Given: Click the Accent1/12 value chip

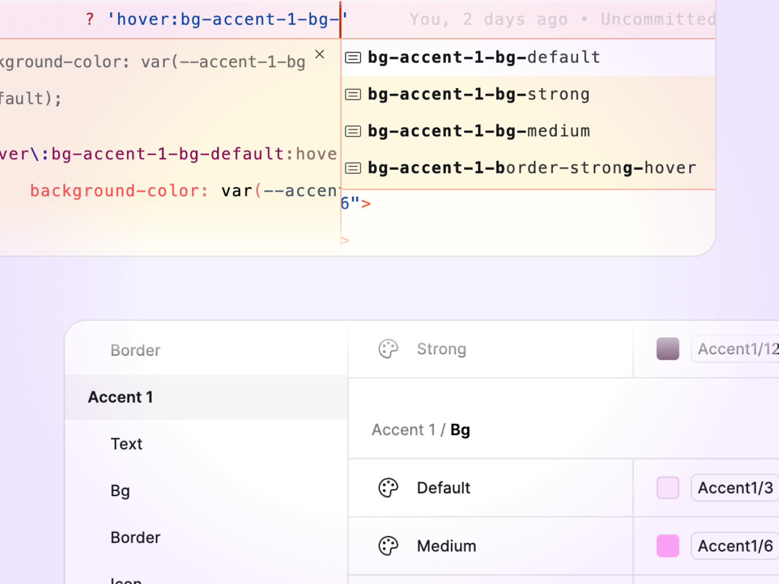Looking at the screenshot, I should pyautogui.click(x=735, y=349).
